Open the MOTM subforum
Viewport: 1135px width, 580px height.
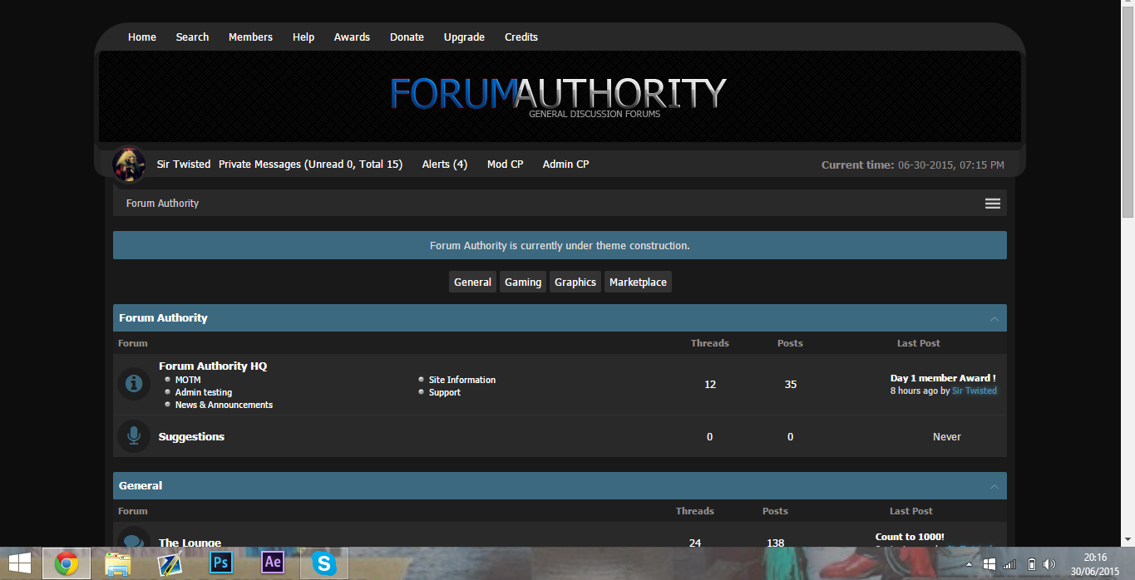[x=188, y=380]
